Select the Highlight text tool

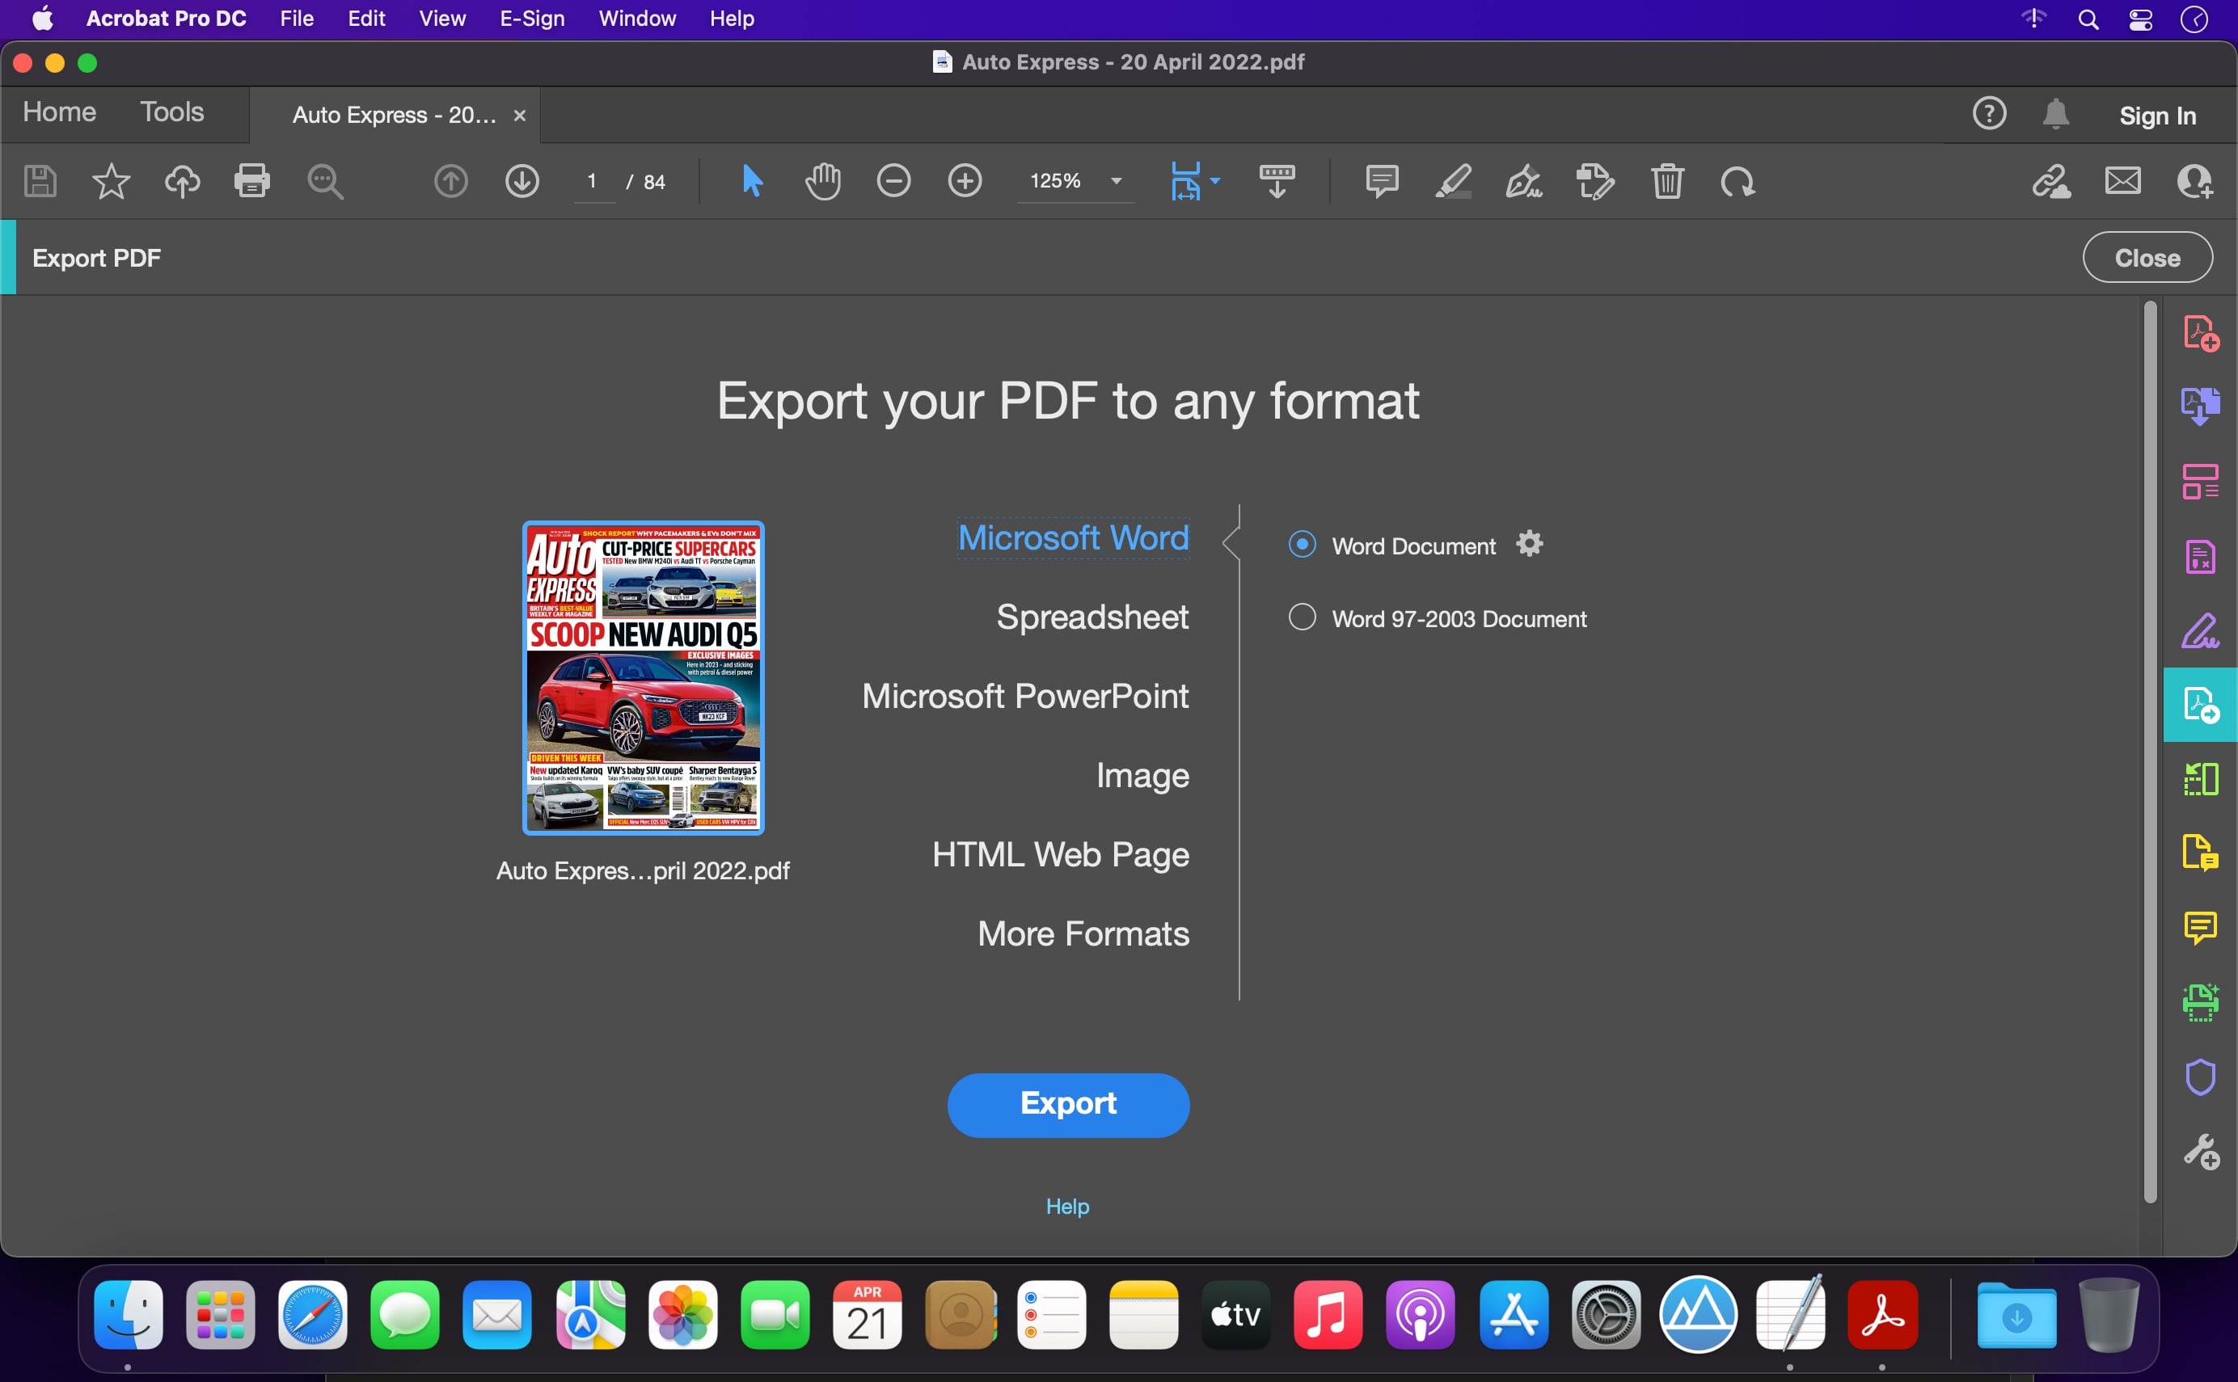1453,181
